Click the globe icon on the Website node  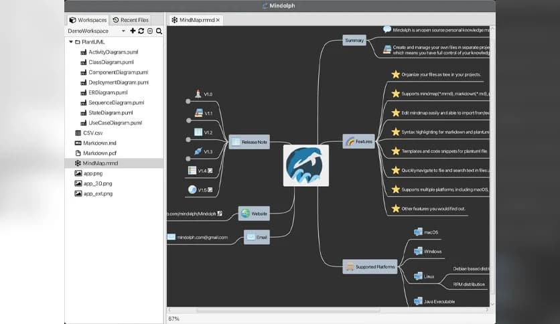tap(245, 214)
